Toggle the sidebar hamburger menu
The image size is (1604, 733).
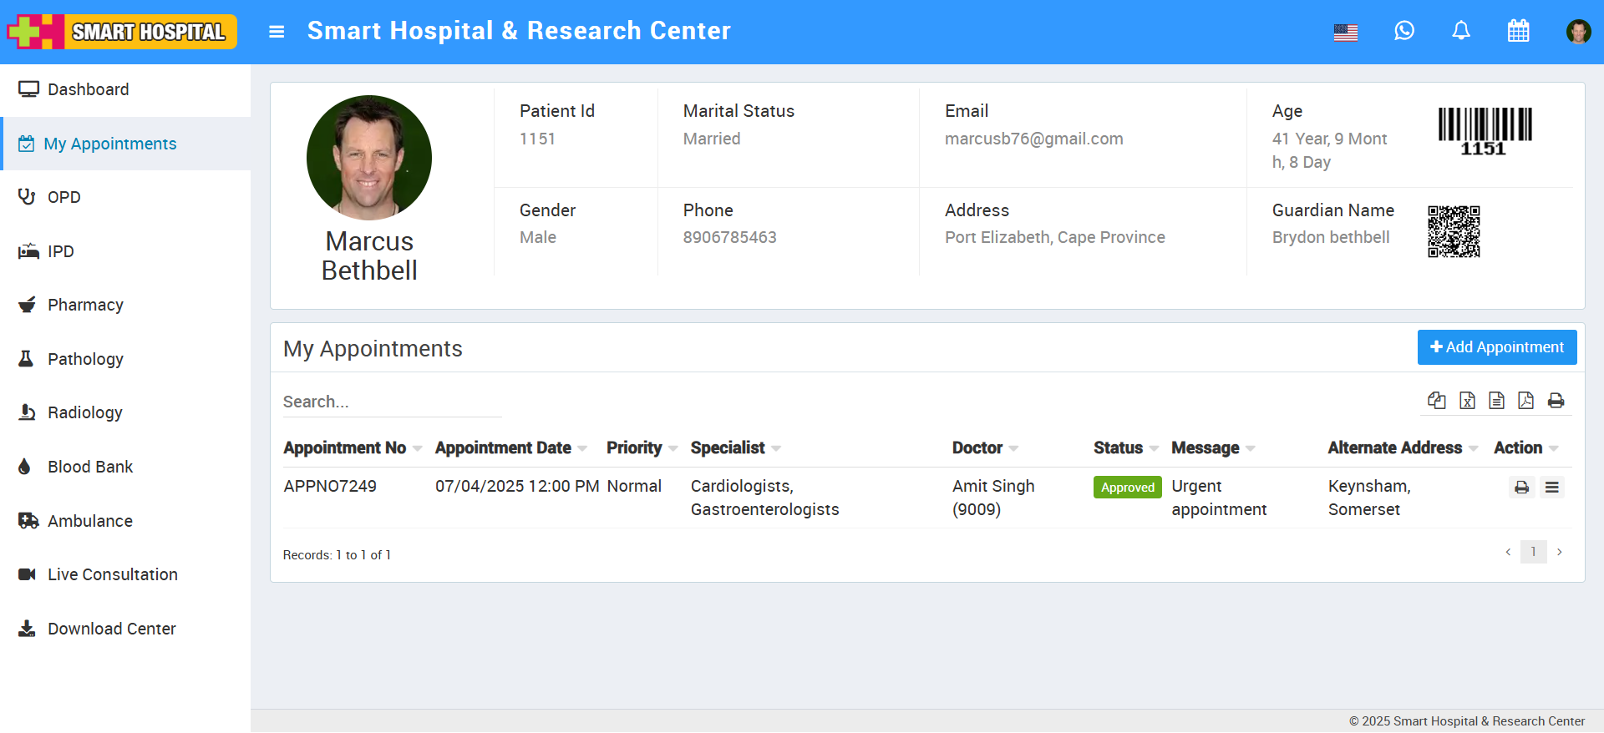click(277, 32)
